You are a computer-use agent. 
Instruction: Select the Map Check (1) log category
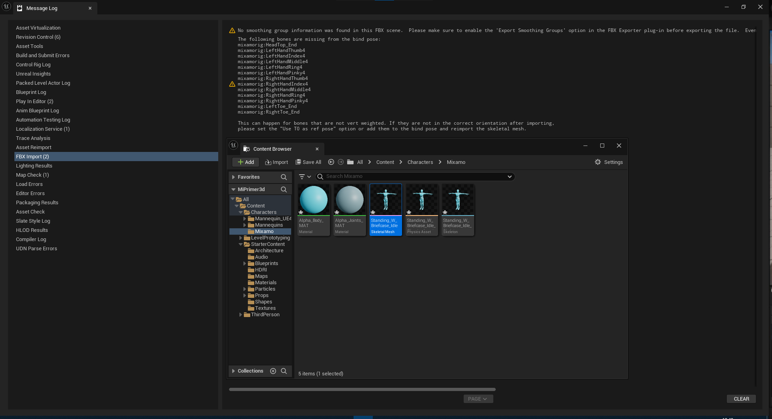[116, 175]
